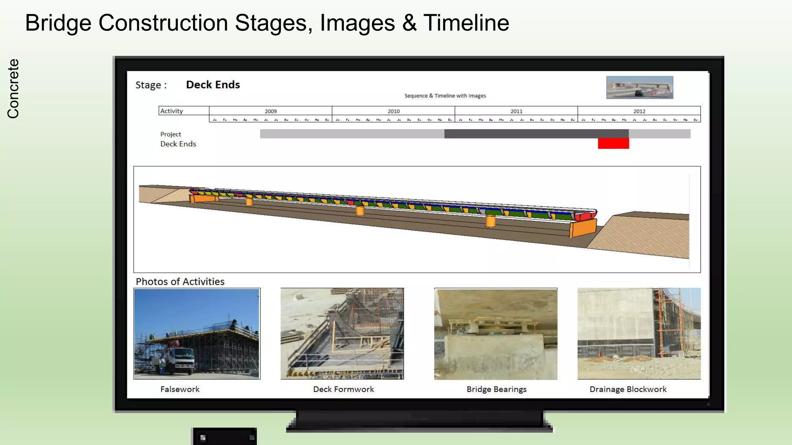Select the 2012 year column header

pos(639,111)
